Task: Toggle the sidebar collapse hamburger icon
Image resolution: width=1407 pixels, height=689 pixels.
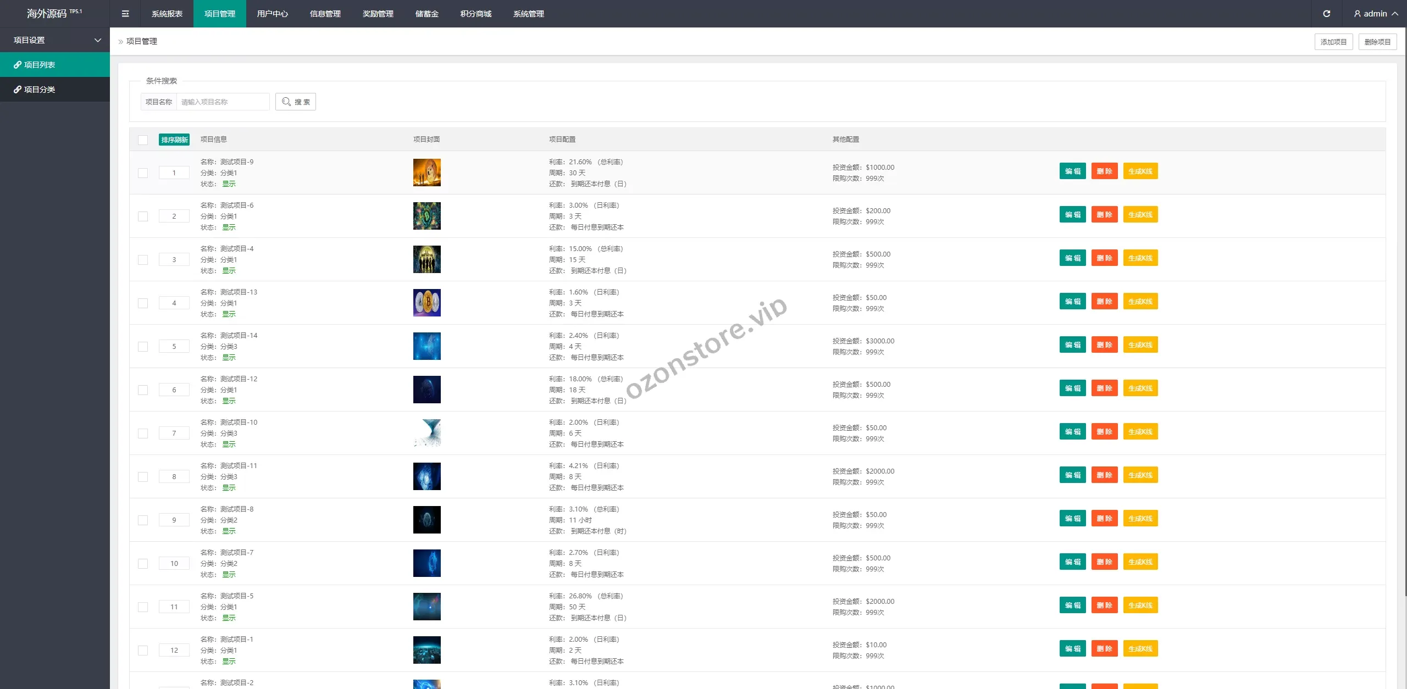Action: pyautogui.click(x=125, y=14)
